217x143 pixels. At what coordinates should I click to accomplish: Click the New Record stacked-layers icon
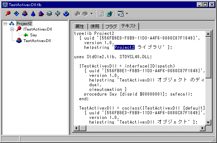pos(49,14)
